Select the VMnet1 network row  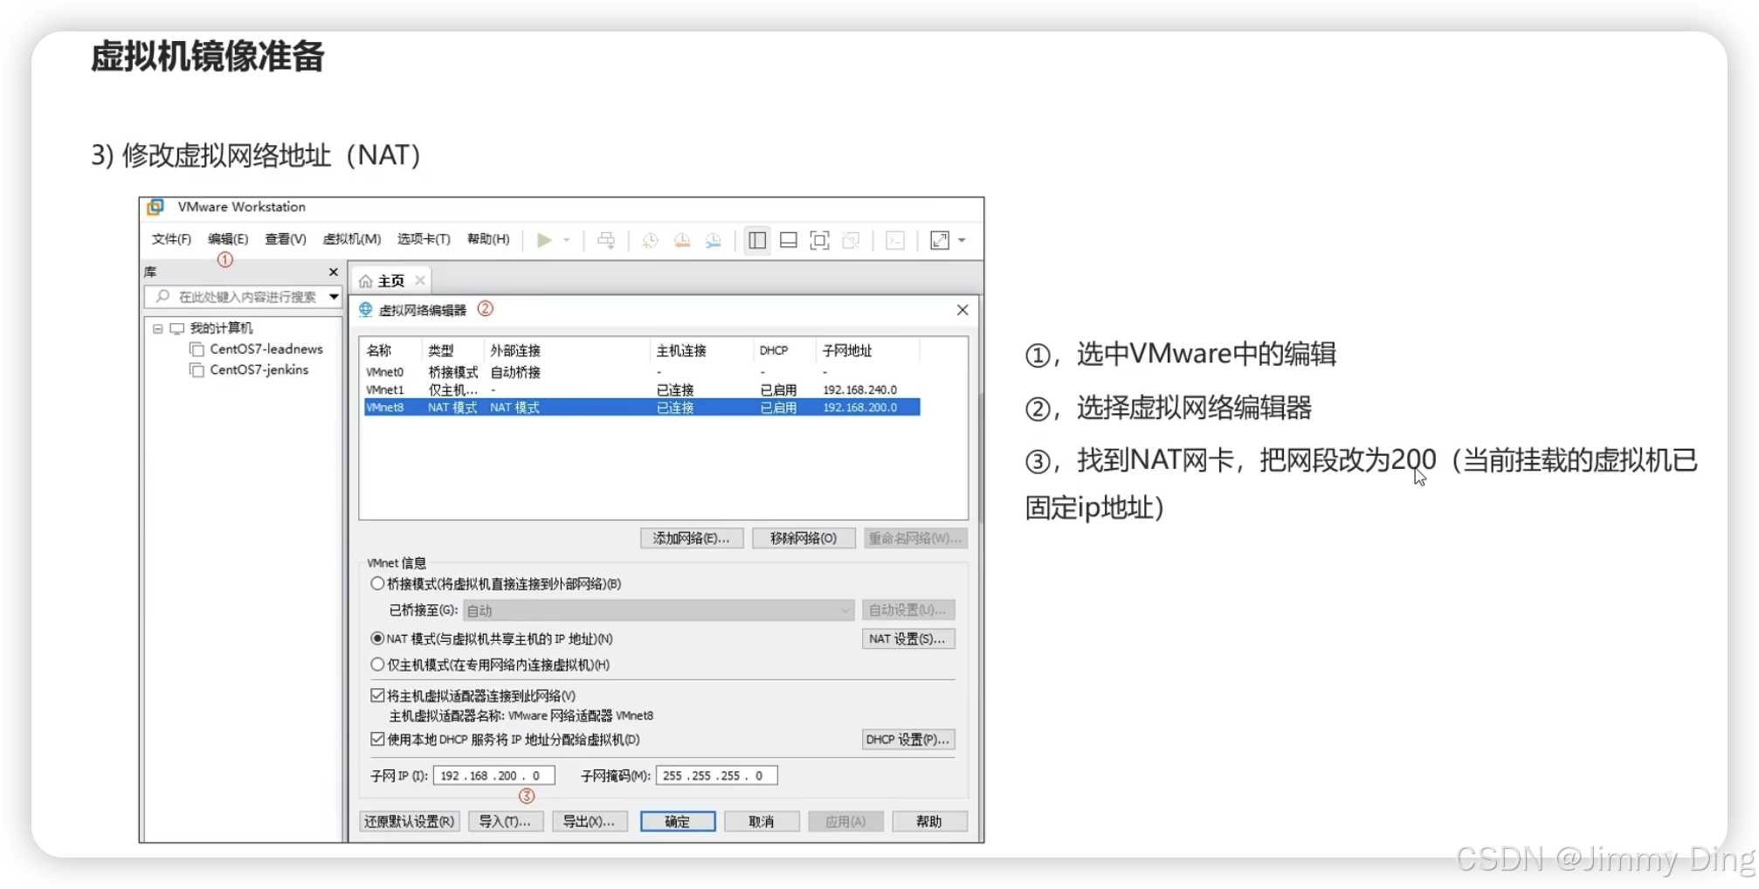(642, 390)
